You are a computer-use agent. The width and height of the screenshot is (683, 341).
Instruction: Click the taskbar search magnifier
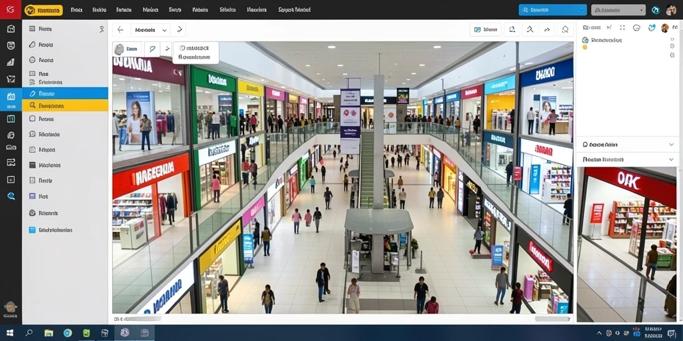(x=29, y=333)
